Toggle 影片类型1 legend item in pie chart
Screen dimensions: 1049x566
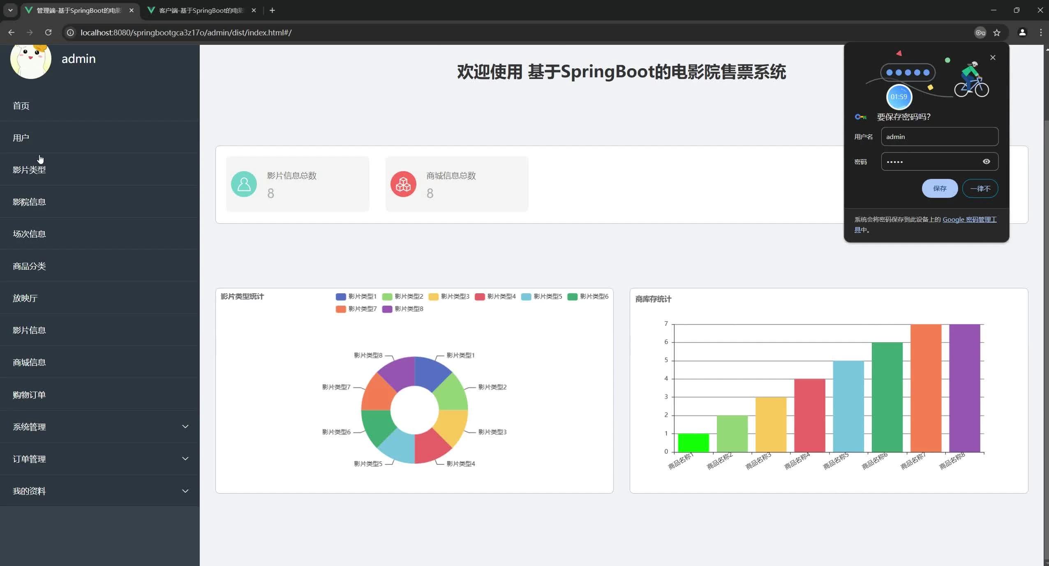tap(356, 297)
